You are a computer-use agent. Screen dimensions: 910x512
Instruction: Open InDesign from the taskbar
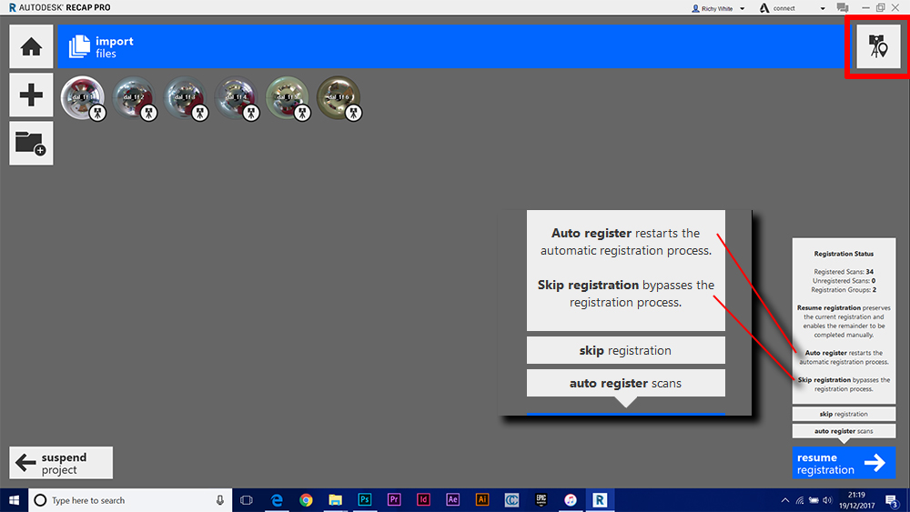click(423, 500)
